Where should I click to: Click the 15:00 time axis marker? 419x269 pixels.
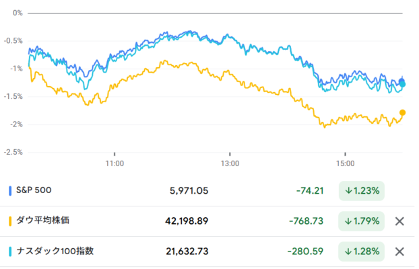[346, 163]
